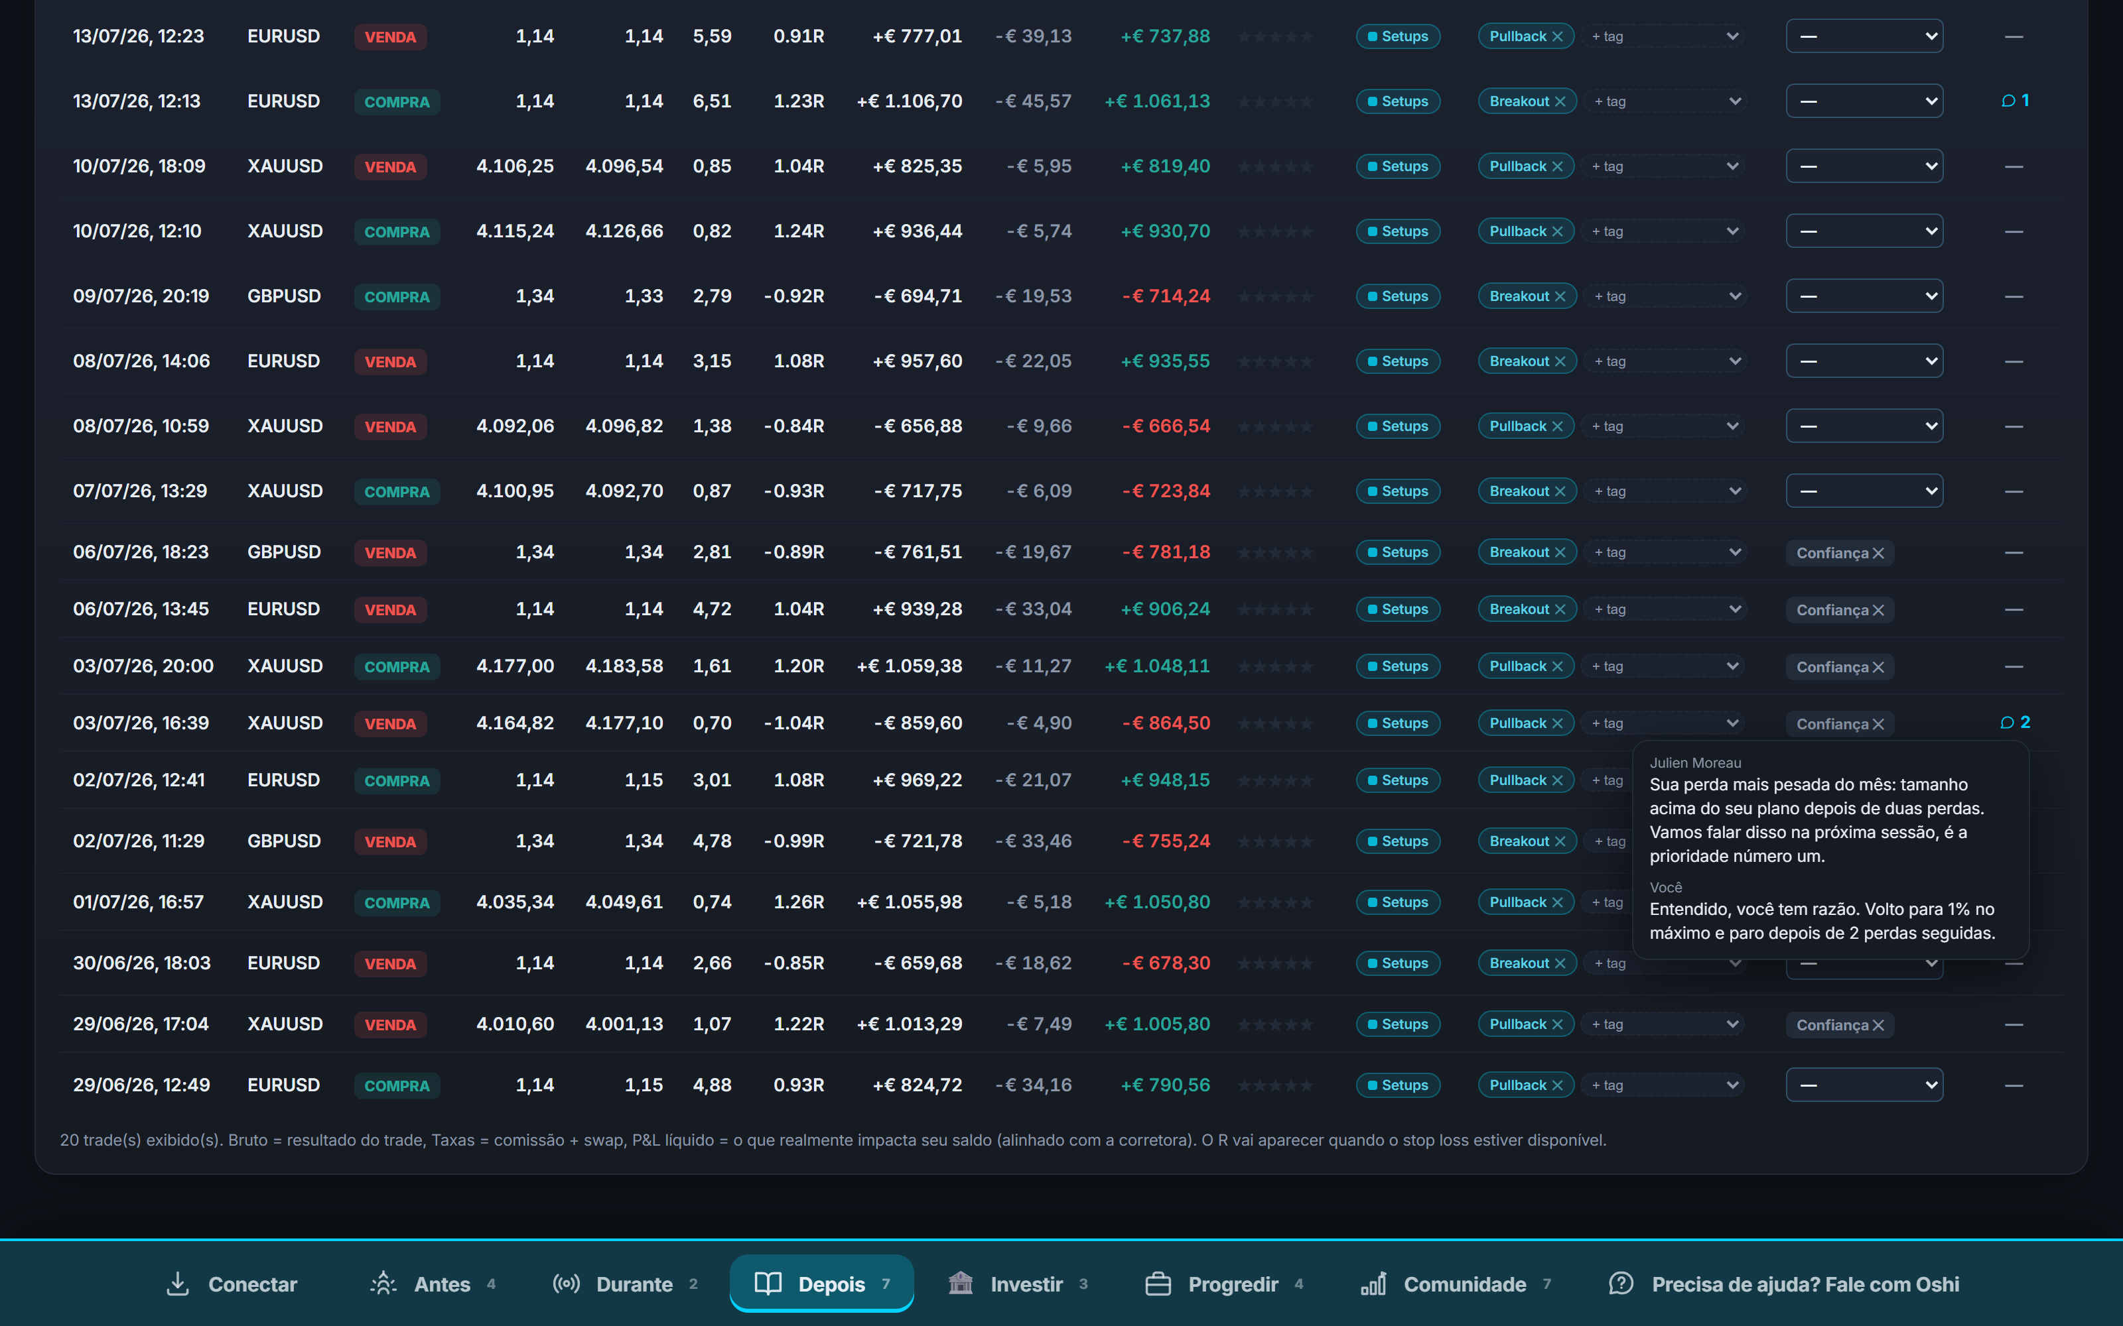
Task: Remove Breakout tag from 09/07/26 20:19 trade
Action: tap(1560, 296)
